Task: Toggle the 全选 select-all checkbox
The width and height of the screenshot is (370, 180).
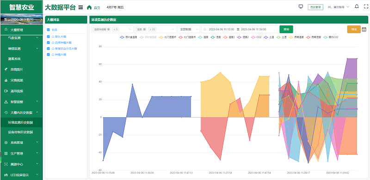Action: tap(49, 30)
